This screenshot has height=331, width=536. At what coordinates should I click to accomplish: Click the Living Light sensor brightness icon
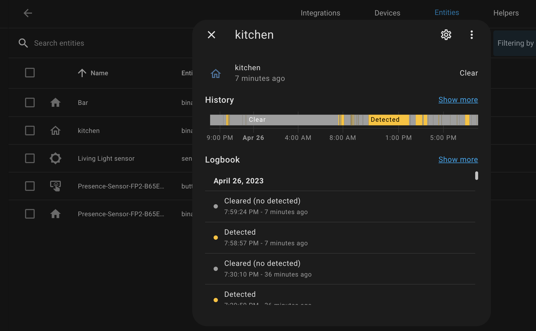(55, 158)
